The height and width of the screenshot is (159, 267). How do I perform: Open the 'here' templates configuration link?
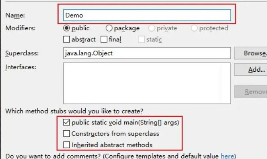point(227,156)
